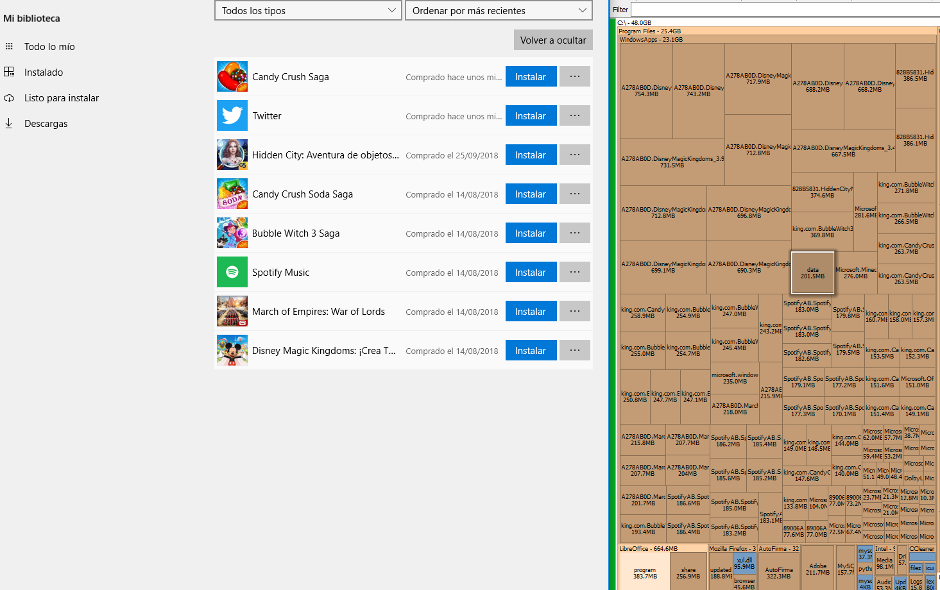Open more options for Candy Crush Saga
Screen dimensions: 940x590
(575, 76)
